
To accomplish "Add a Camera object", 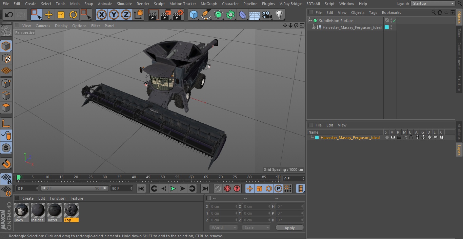I will coord(267,15).
